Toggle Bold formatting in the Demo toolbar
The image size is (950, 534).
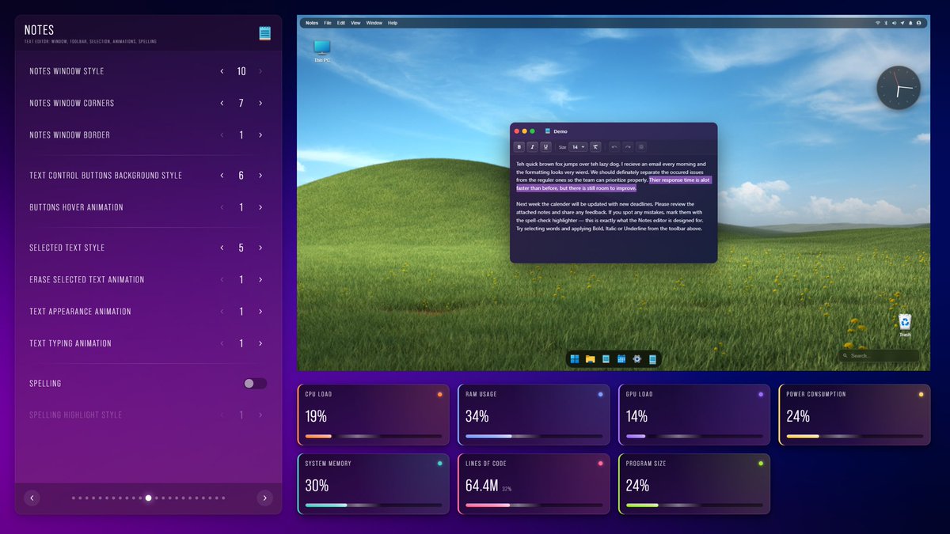(519, 146)
